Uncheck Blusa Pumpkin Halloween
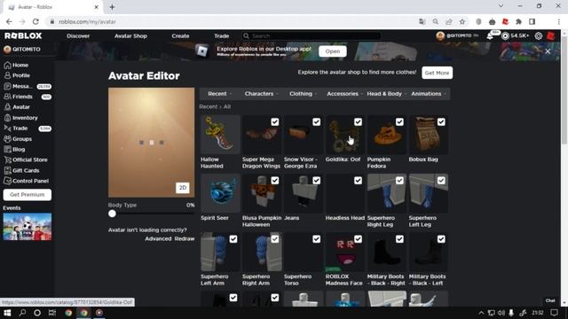Screen dimensions: 568x319 point(275,181)
